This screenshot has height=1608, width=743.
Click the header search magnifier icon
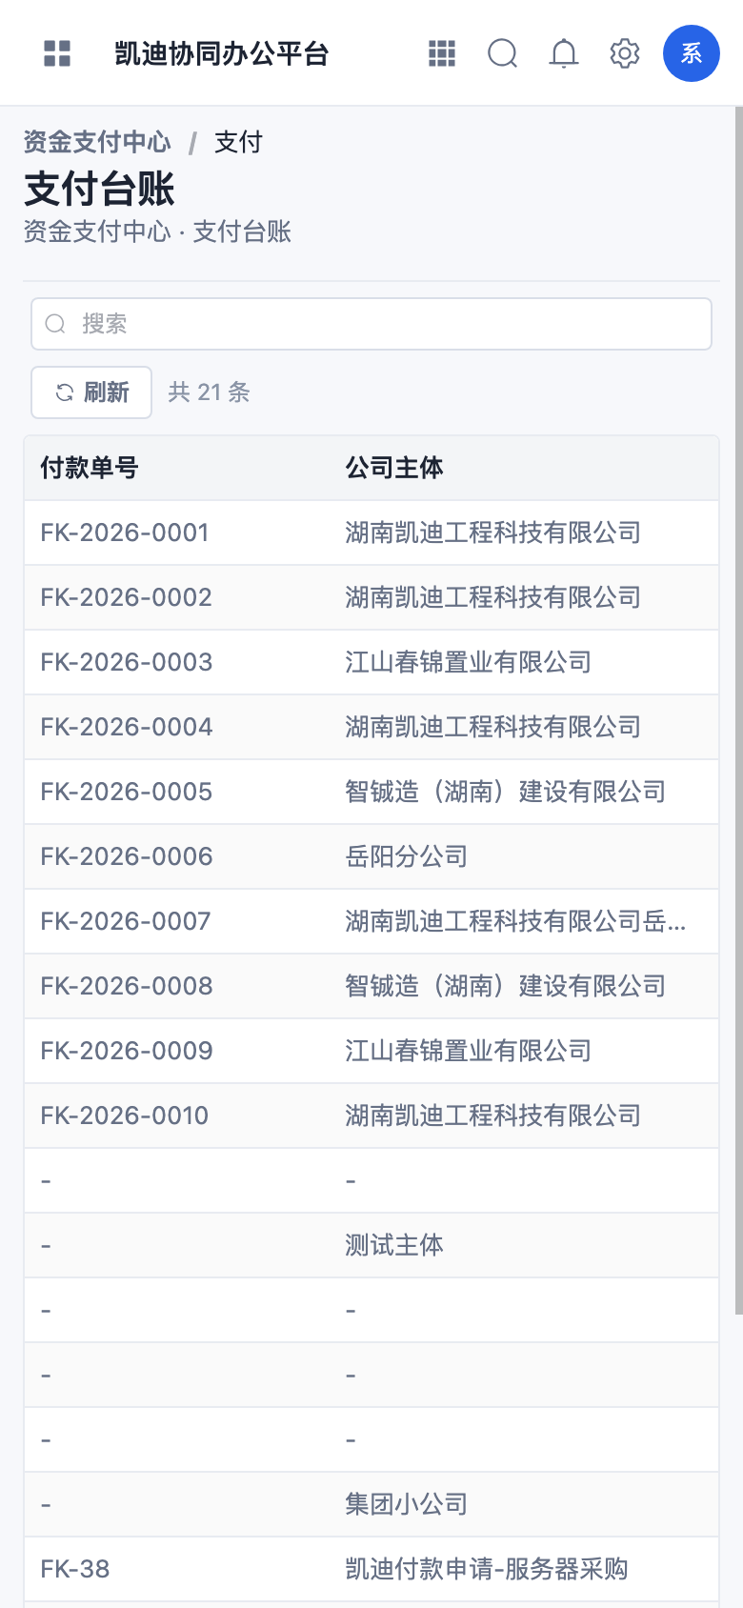coord(503,53)
